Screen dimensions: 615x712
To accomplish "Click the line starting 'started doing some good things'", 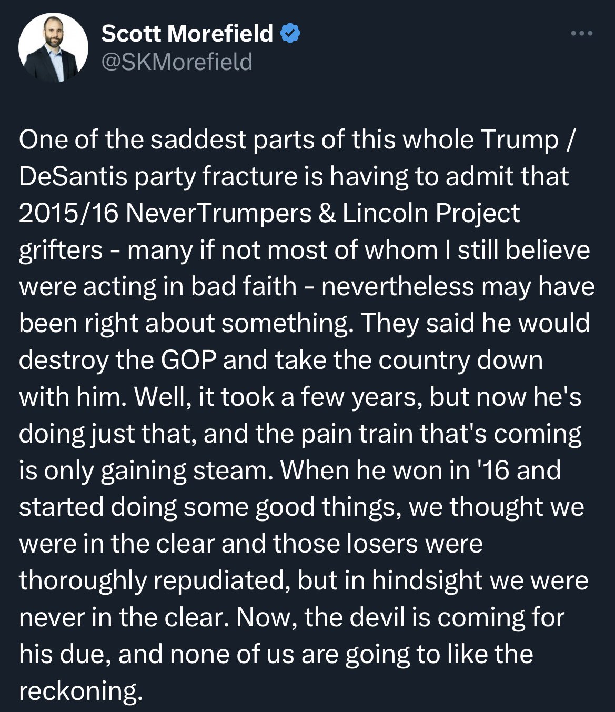I will coord(301,507).
